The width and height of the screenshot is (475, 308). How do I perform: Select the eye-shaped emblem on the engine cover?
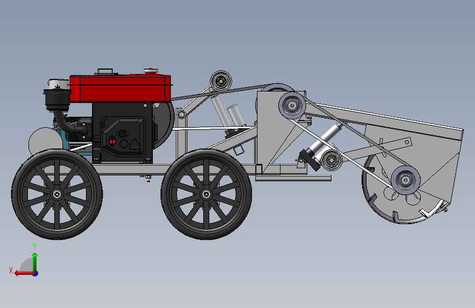point(122,133)
